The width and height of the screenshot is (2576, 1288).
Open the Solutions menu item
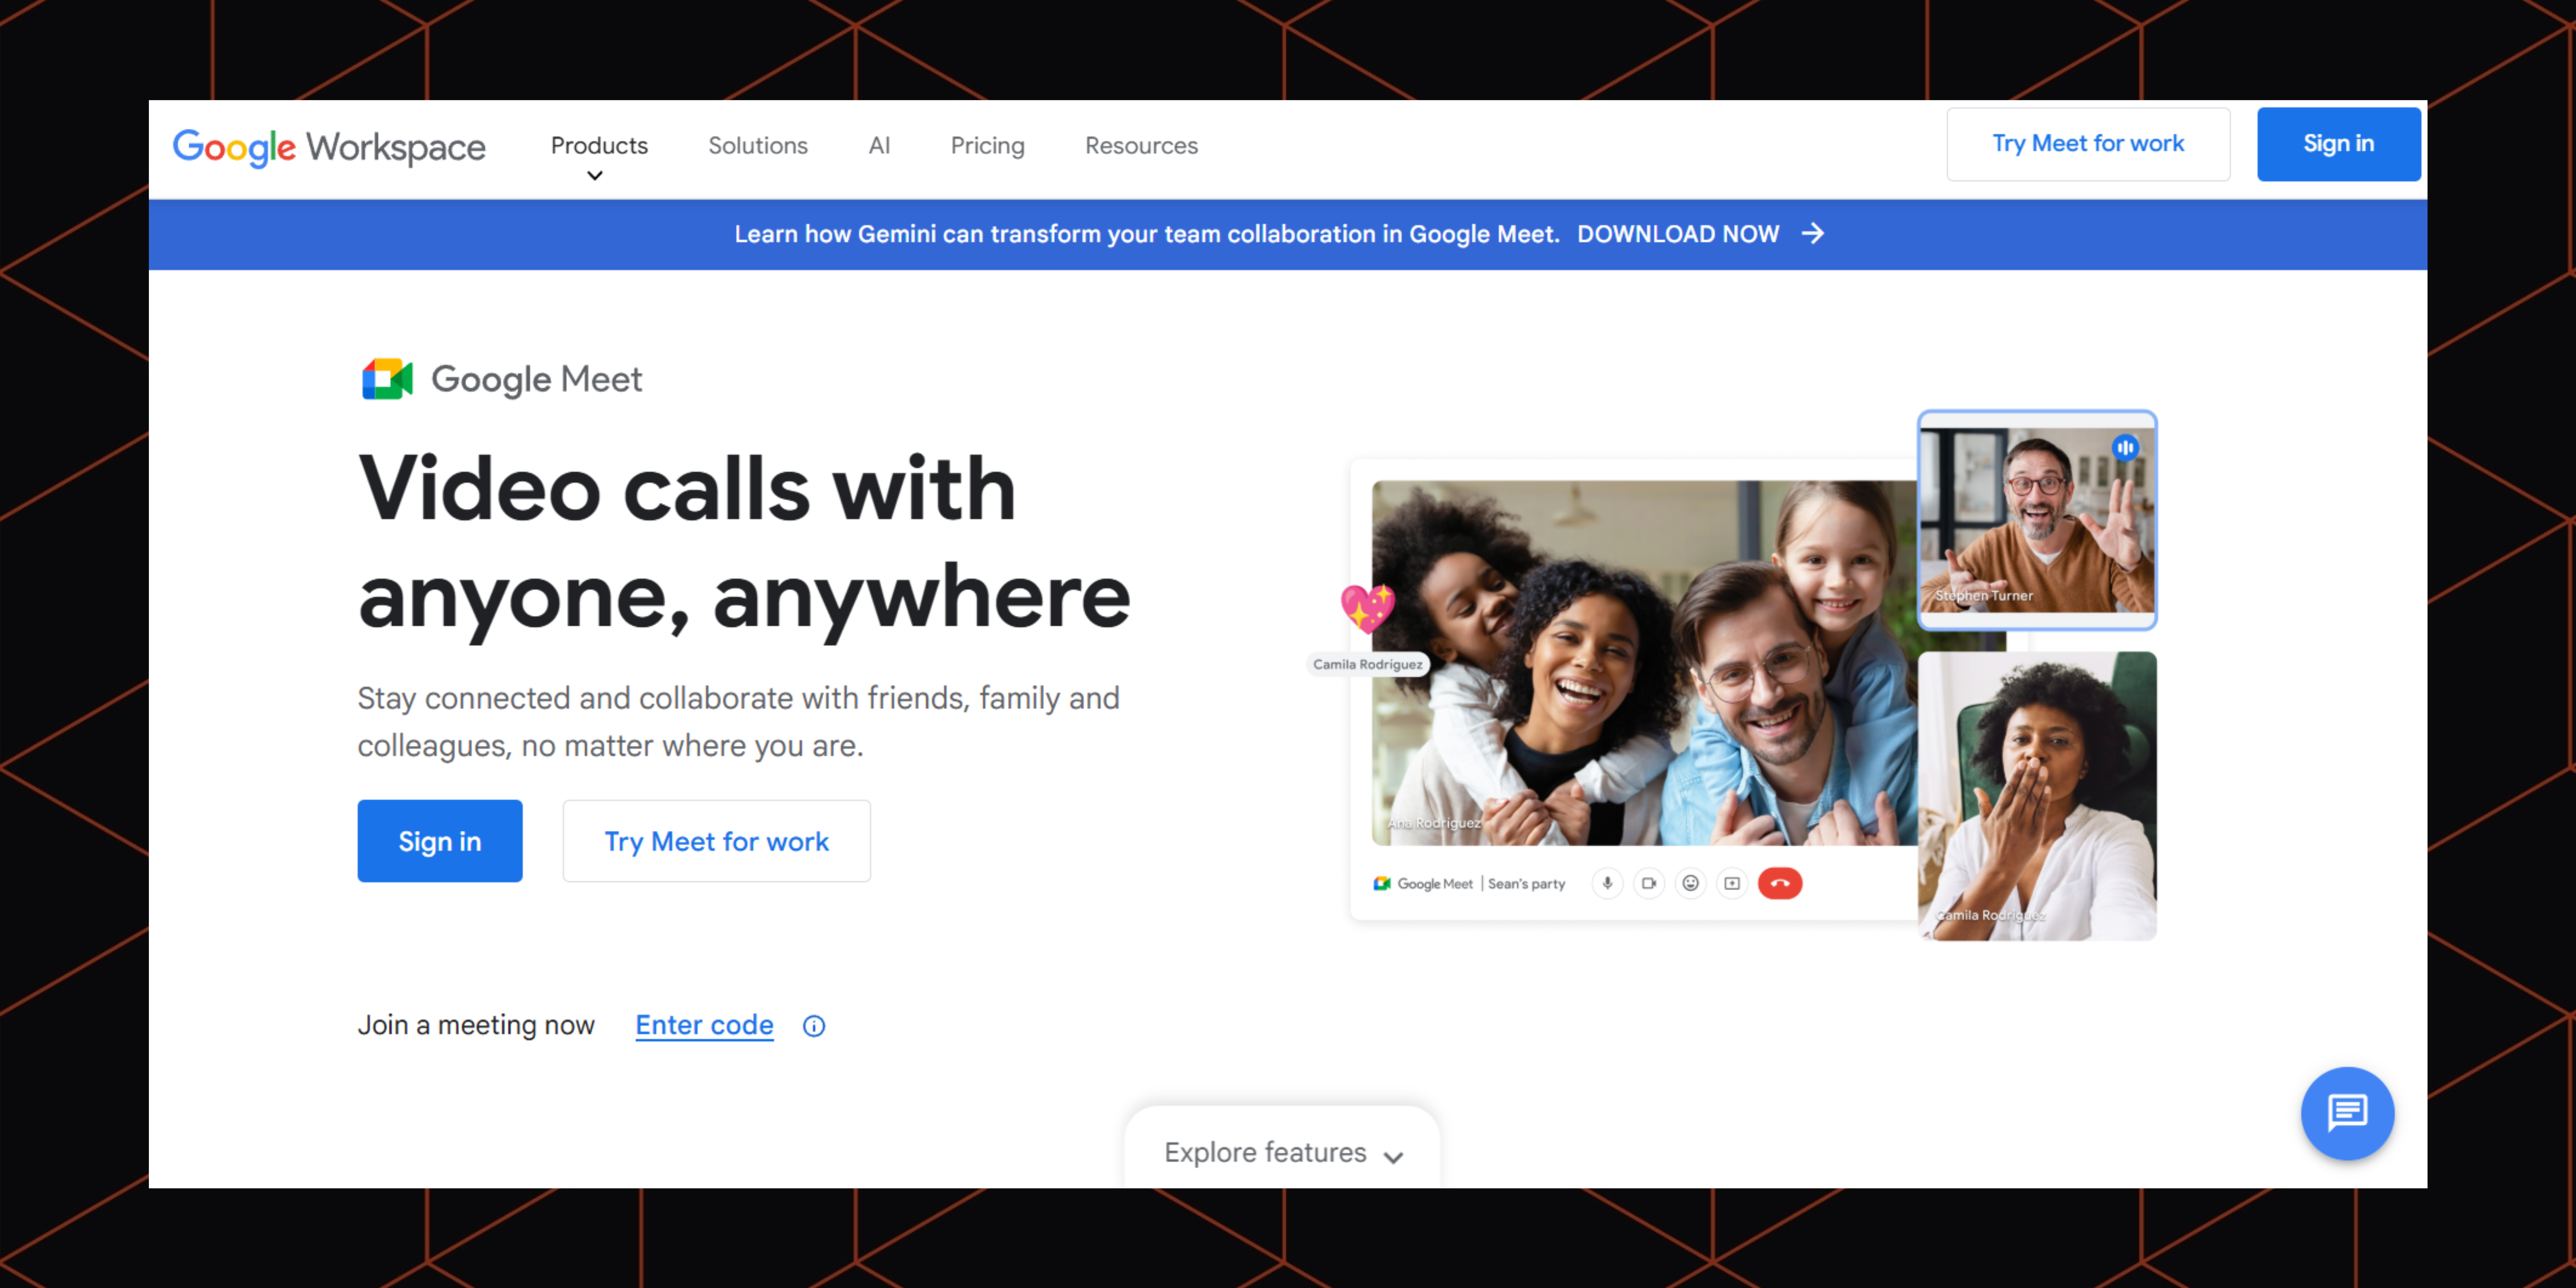point(758,146)
